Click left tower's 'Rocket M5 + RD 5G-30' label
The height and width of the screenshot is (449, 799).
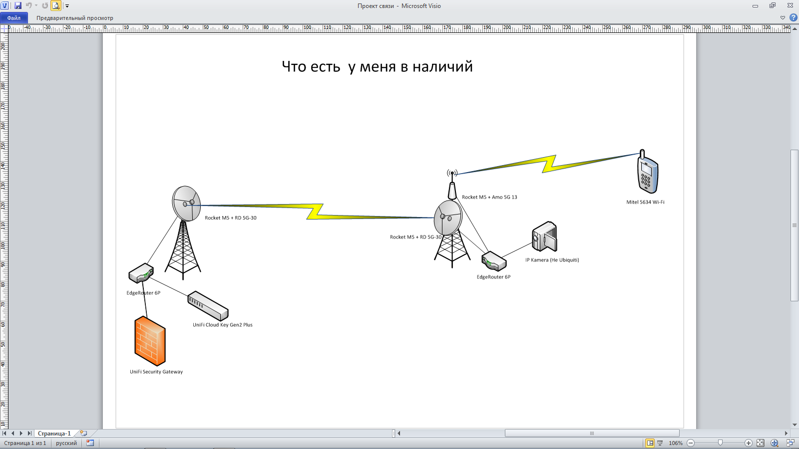[231, 218]
